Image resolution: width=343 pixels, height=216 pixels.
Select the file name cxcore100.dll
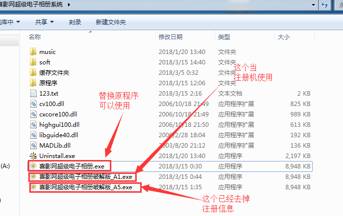coord(58,114)
